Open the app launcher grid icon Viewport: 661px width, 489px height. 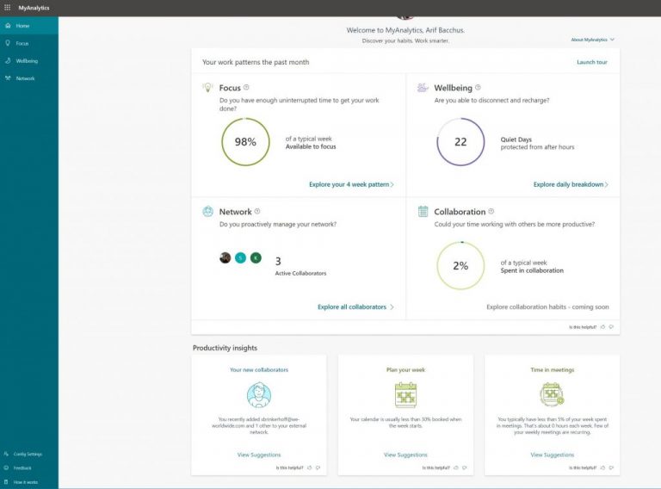tap(7, 8)
